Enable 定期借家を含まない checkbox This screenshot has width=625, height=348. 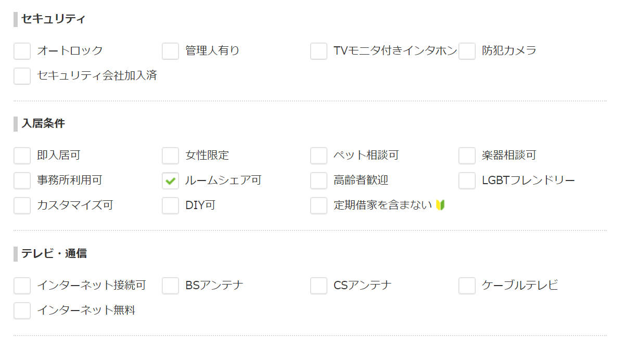[x=319, y=205]
